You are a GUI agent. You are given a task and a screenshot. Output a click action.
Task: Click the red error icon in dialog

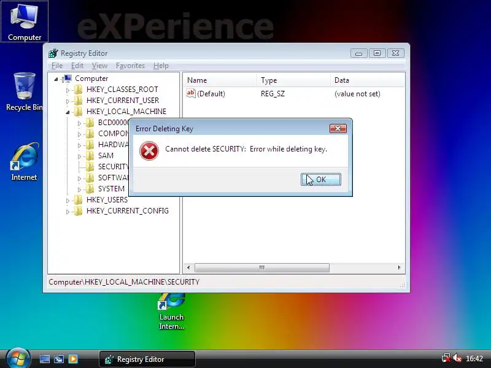[x=149, y=151]
